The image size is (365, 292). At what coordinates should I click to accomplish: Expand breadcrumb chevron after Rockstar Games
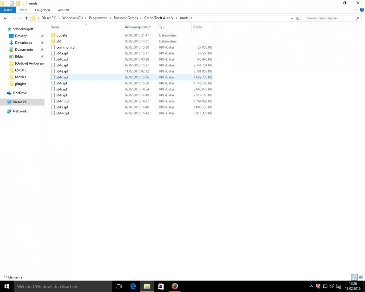(x=141, y=18)
